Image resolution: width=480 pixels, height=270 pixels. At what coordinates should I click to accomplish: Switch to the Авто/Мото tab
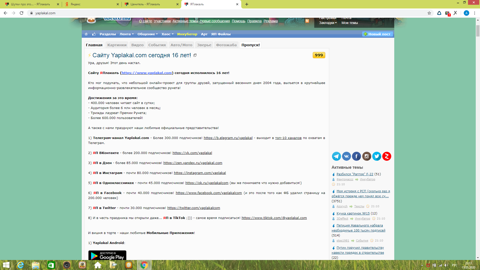(x=181, y=45)
